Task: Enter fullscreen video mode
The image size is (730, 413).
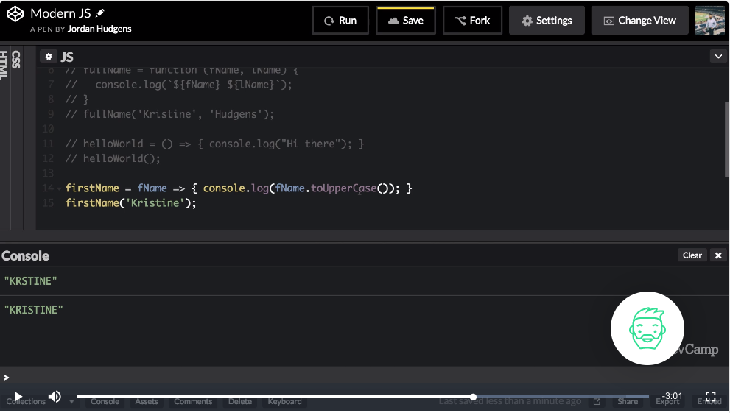Action: (711, 397)
